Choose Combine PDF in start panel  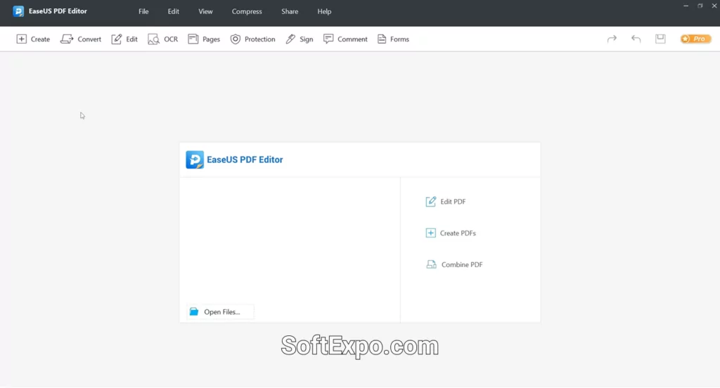point(454,264)
